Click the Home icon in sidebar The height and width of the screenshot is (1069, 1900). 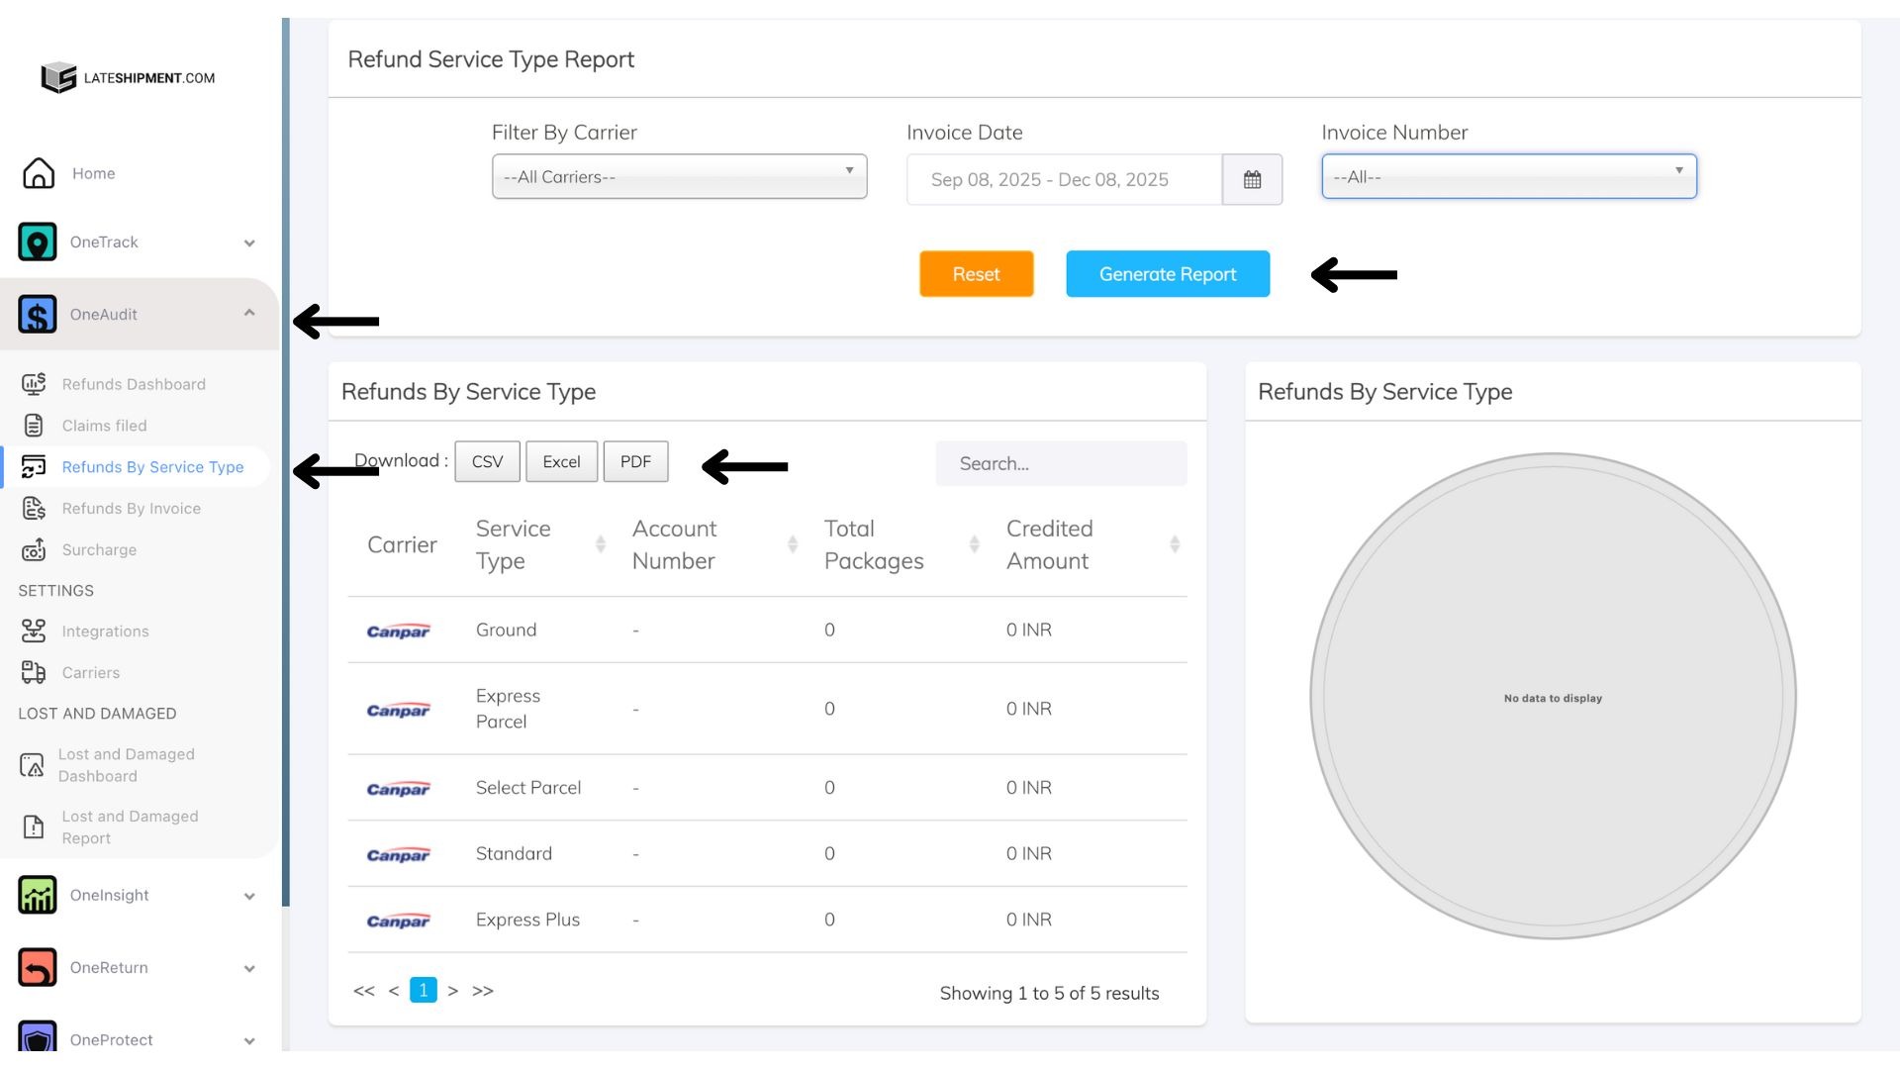pos(39,173)
